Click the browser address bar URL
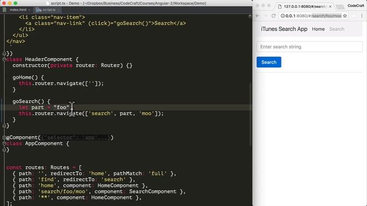 (313, 16)
